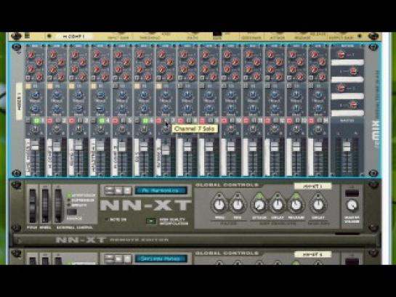Unsolo channel 1 on the mixer
Viewport: 396px width, 297px height.
click(36, 121)
